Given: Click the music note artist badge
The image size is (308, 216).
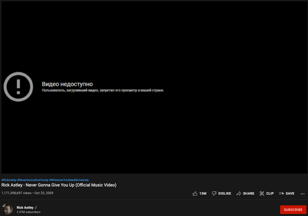Looking at the screenshot, I should coord(36,207).
